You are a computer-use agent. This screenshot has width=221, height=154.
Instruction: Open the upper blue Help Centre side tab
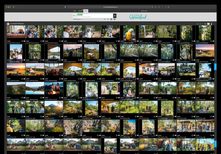(215, 67)
